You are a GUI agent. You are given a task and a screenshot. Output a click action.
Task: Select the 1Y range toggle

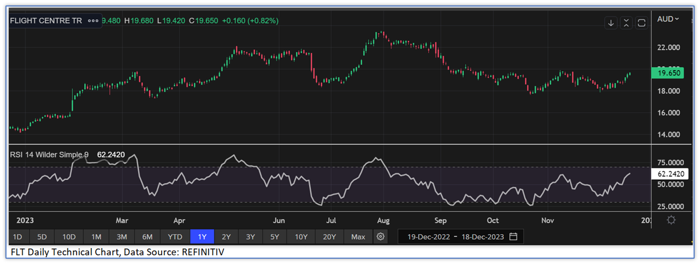(x=202, y=237)
